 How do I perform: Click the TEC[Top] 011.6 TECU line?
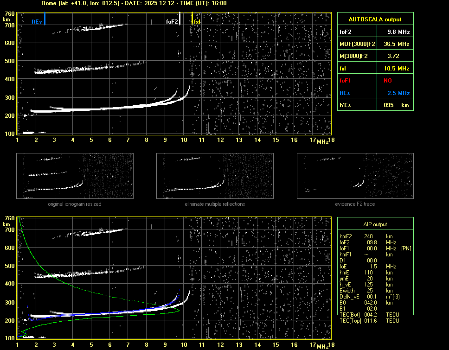(x=371, y=321)
